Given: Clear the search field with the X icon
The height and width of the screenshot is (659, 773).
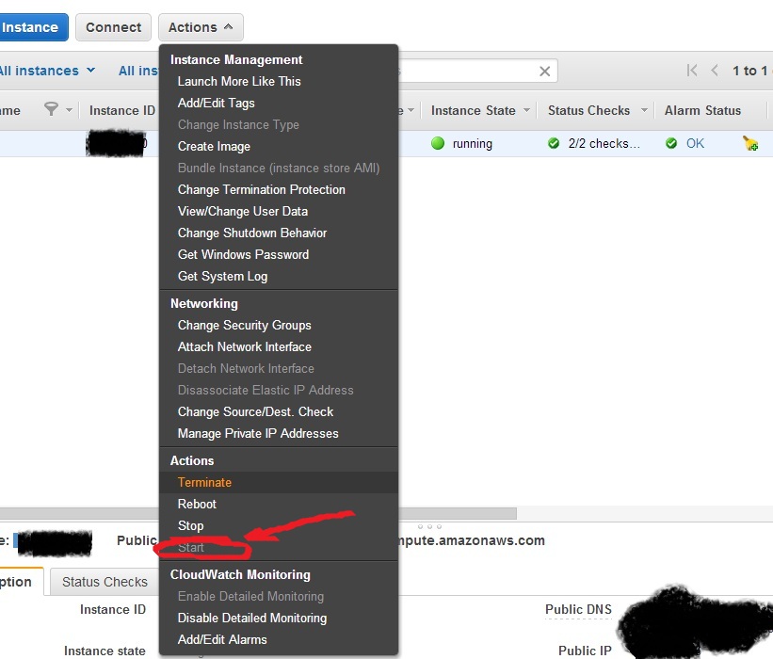Looking at the screenshot, I should [545, 72].
